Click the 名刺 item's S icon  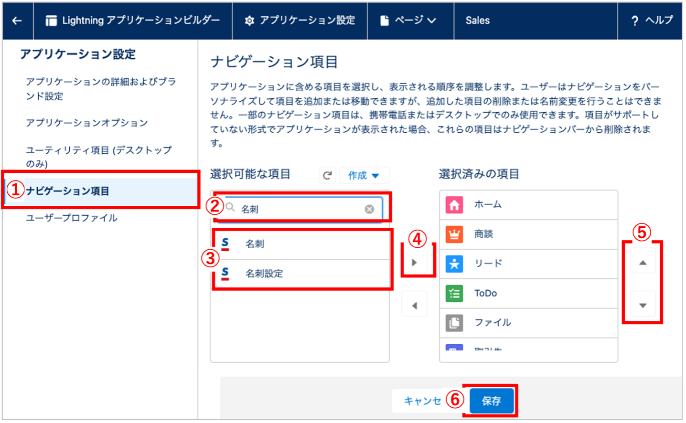(225, 243)
